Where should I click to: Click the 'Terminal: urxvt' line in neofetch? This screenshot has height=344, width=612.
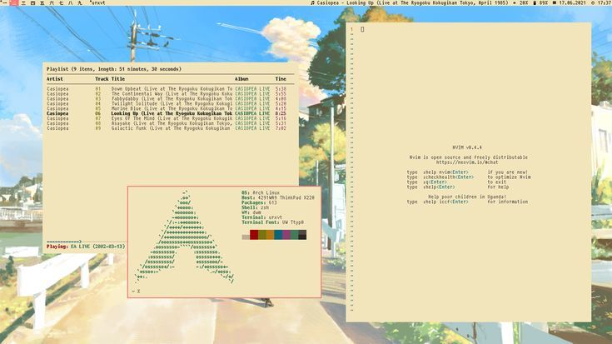261,217
